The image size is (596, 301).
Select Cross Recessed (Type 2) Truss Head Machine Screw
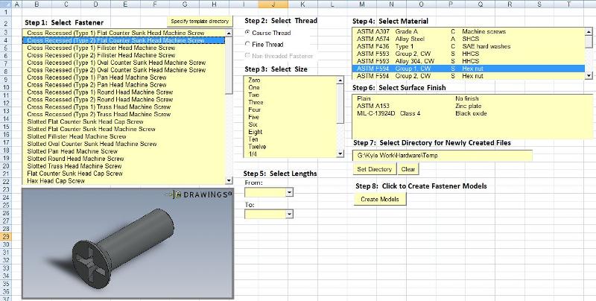(124, 114)
